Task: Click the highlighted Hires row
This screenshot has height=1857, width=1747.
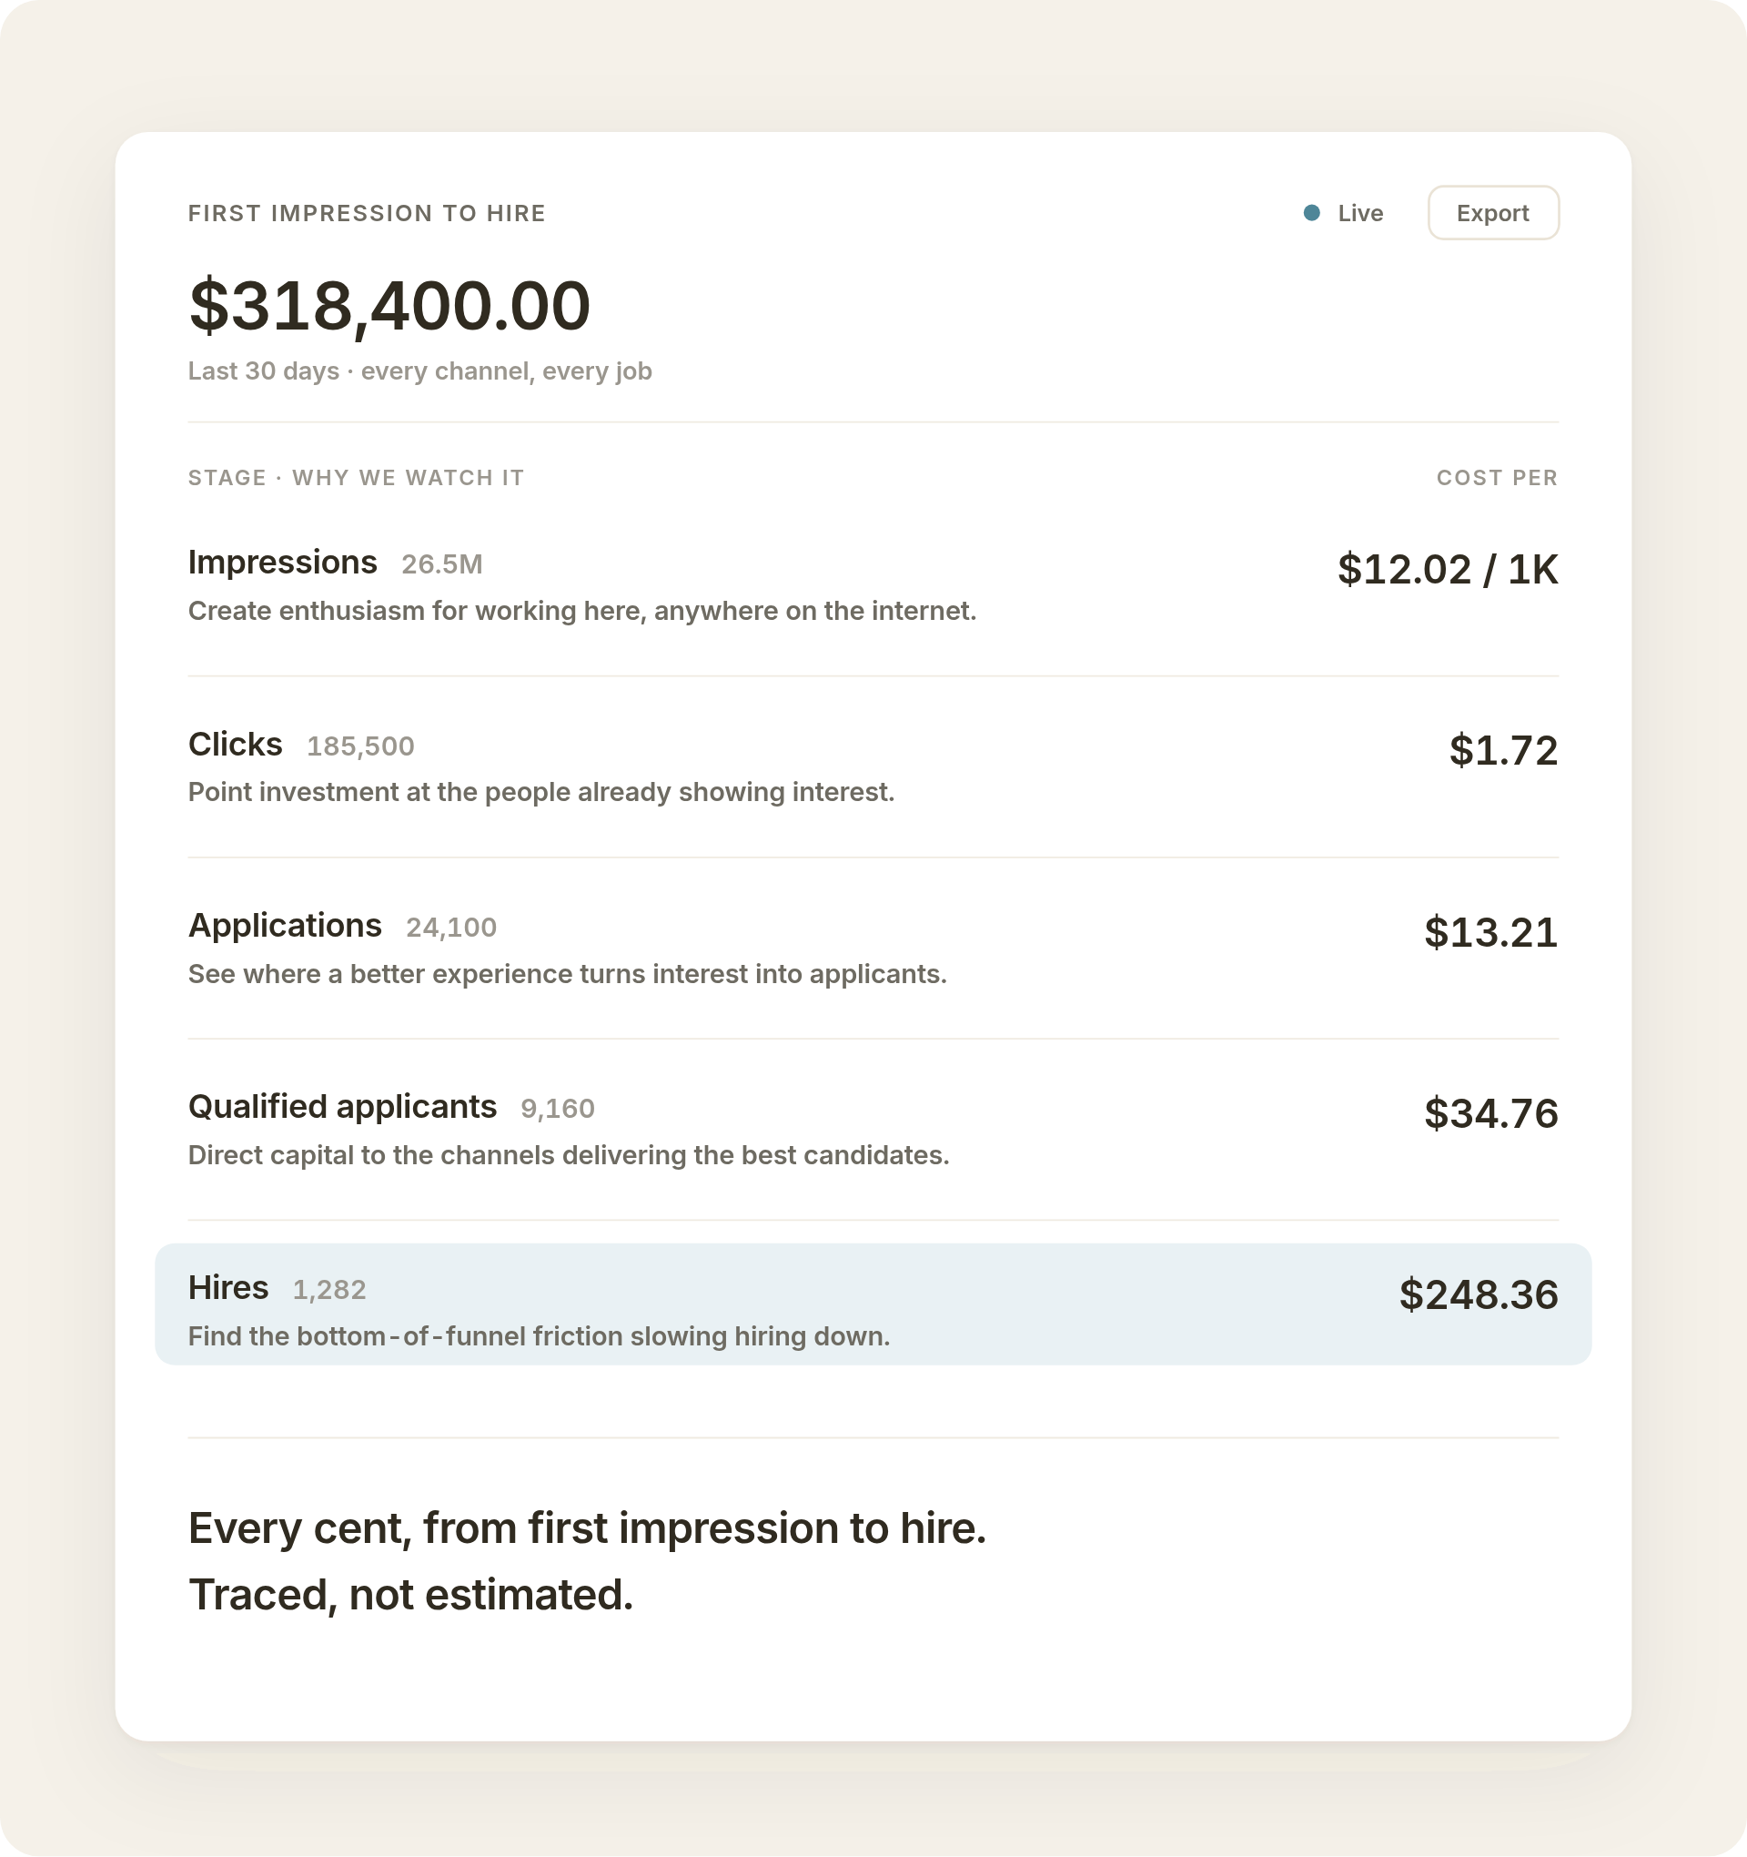Action: click(x=873, y=1304)
